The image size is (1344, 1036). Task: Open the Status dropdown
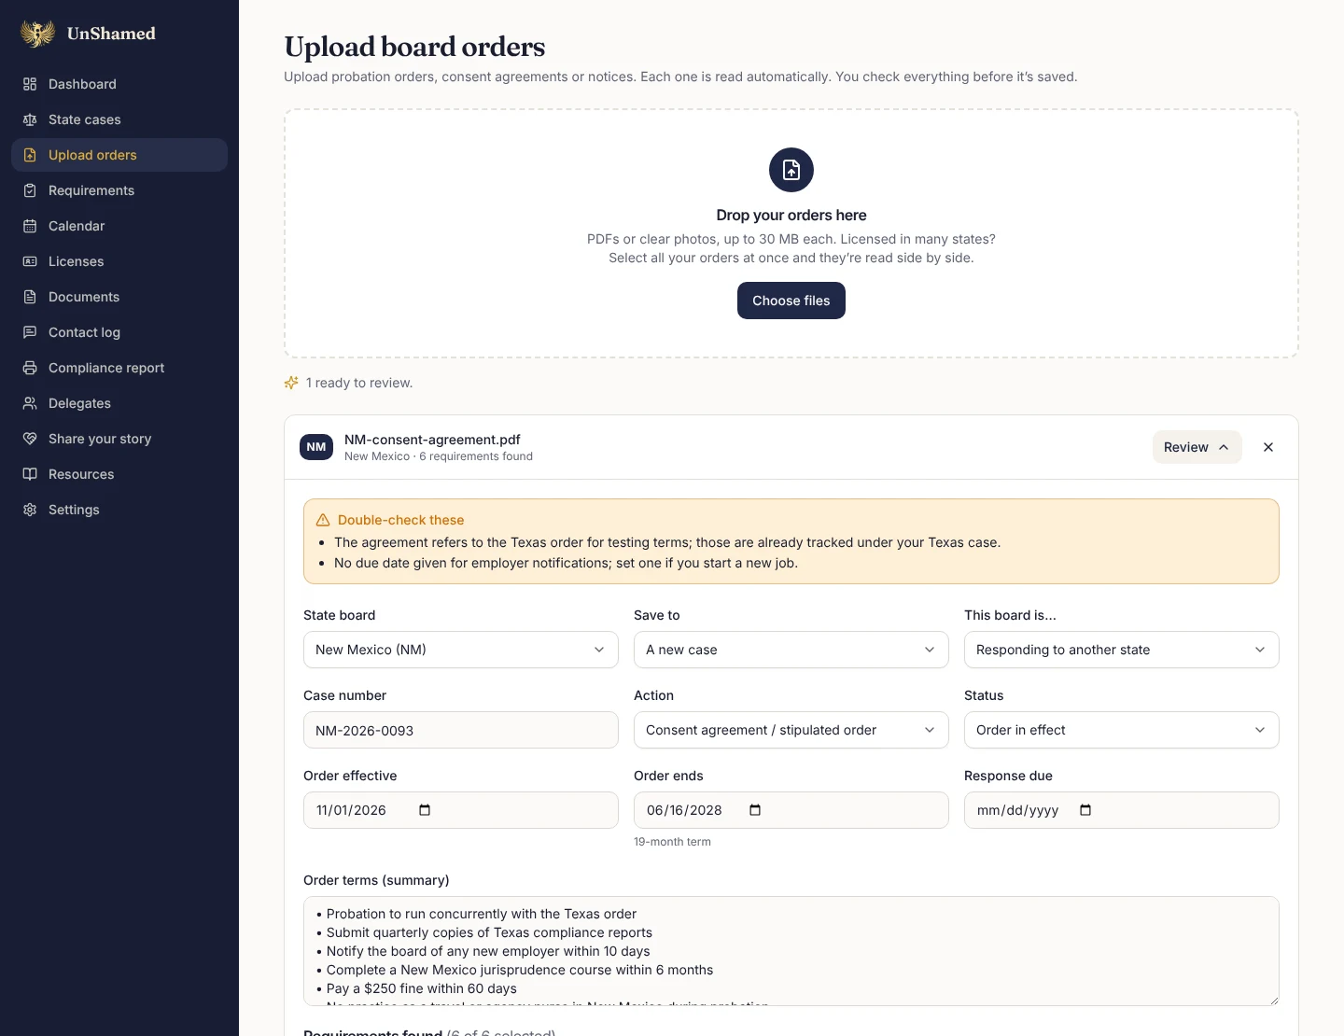[x=1122, y=730]
